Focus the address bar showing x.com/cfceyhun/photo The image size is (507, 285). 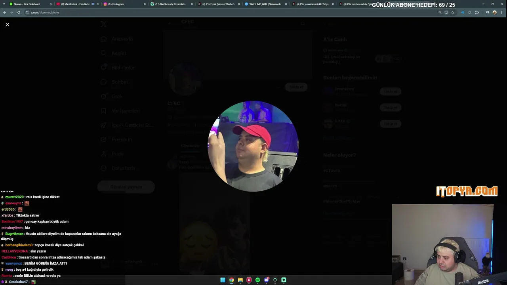click(234, 12)
